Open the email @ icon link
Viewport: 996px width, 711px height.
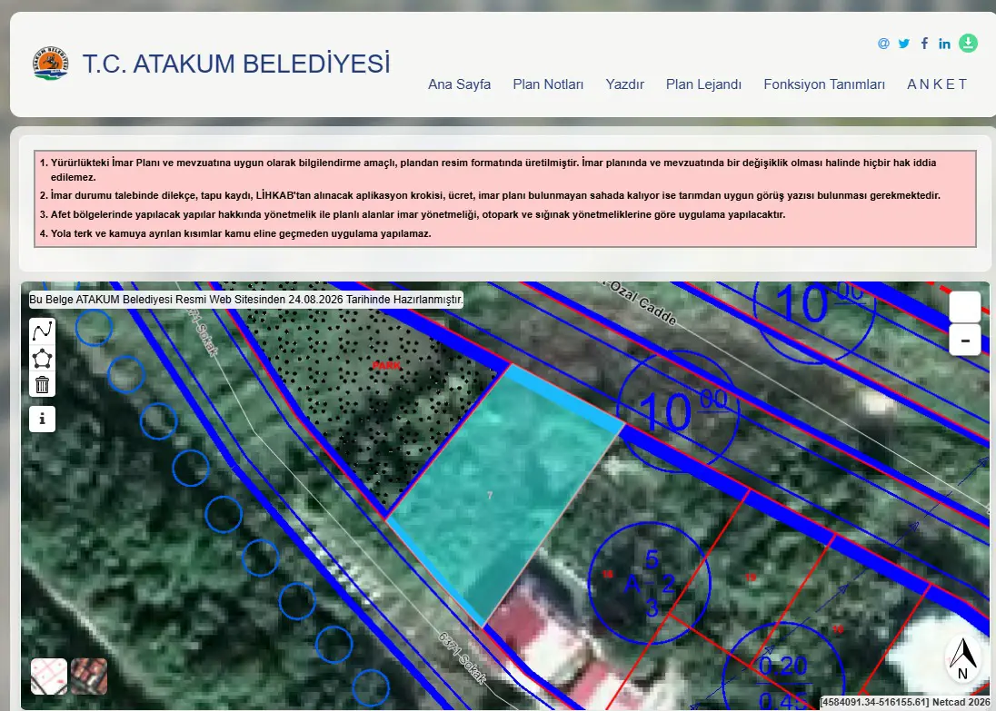tap(883, 44)
